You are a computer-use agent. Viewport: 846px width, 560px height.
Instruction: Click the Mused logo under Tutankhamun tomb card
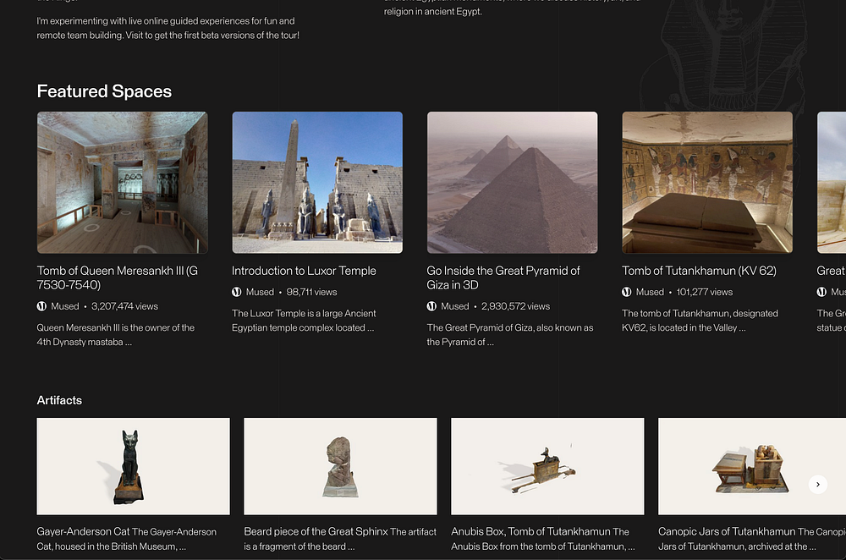(626, 292)
